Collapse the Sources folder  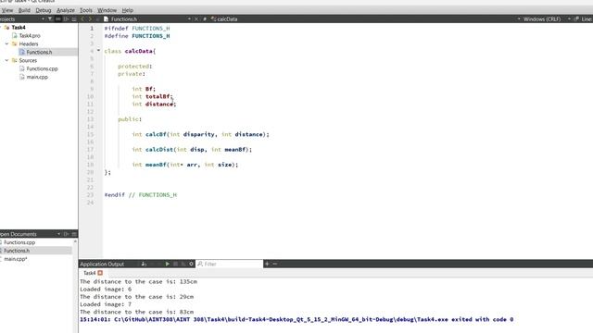point(6,60)
